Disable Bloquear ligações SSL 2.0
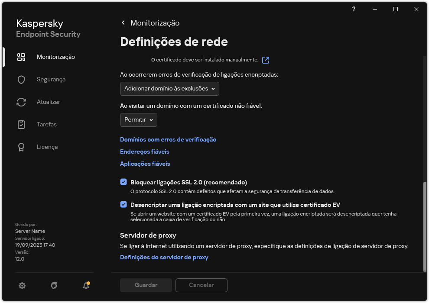The width and height of the screenshot is (429, 303). coord(123,181)
